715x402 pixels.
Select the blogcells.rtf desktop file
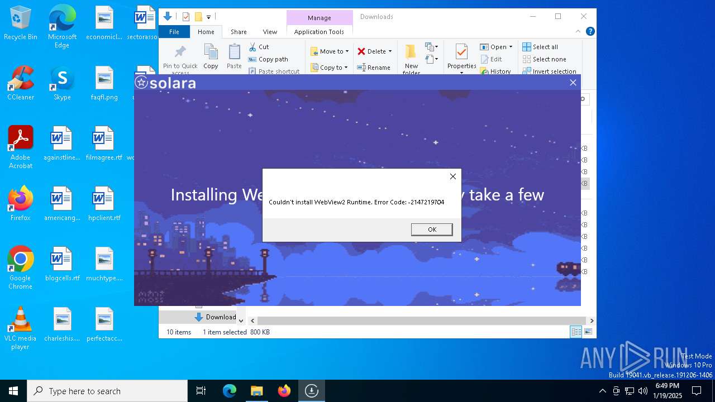click(62, 264)
